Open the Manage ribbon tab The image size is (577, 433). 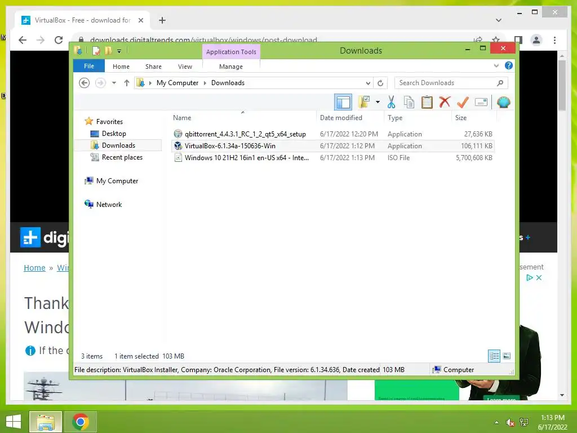(x=231, y=67)
